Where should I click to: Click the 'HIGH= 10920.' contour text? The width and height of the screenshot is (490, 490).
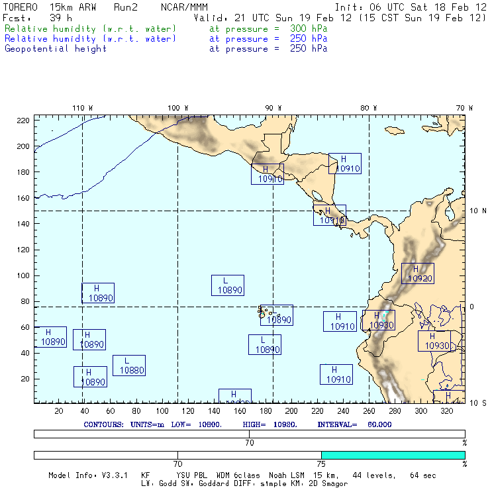269,424
